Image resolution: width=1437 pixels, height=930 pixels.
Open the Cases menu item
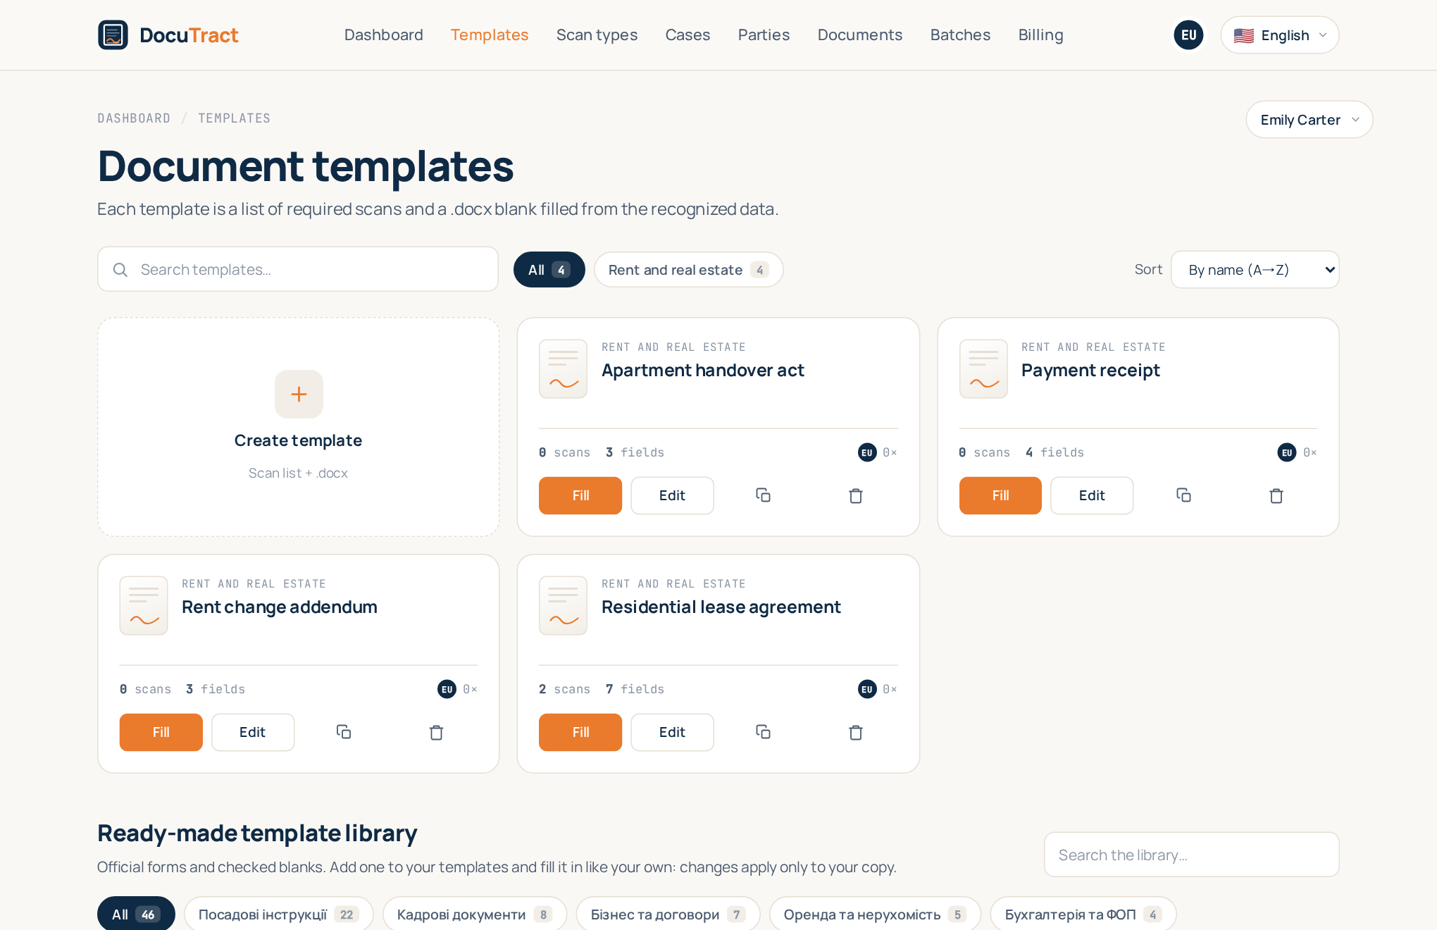[688, 35]
